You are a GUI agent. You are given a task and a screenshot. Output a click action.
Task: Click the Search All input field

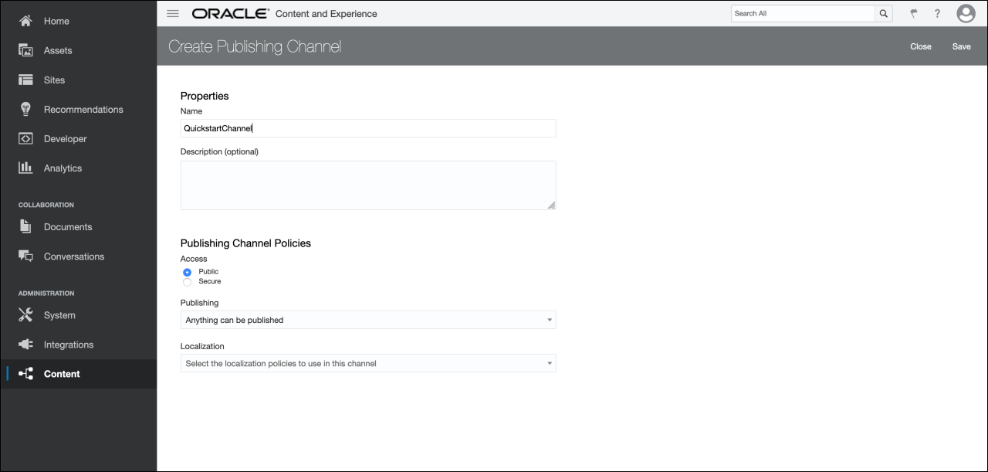tap(803, 13)
